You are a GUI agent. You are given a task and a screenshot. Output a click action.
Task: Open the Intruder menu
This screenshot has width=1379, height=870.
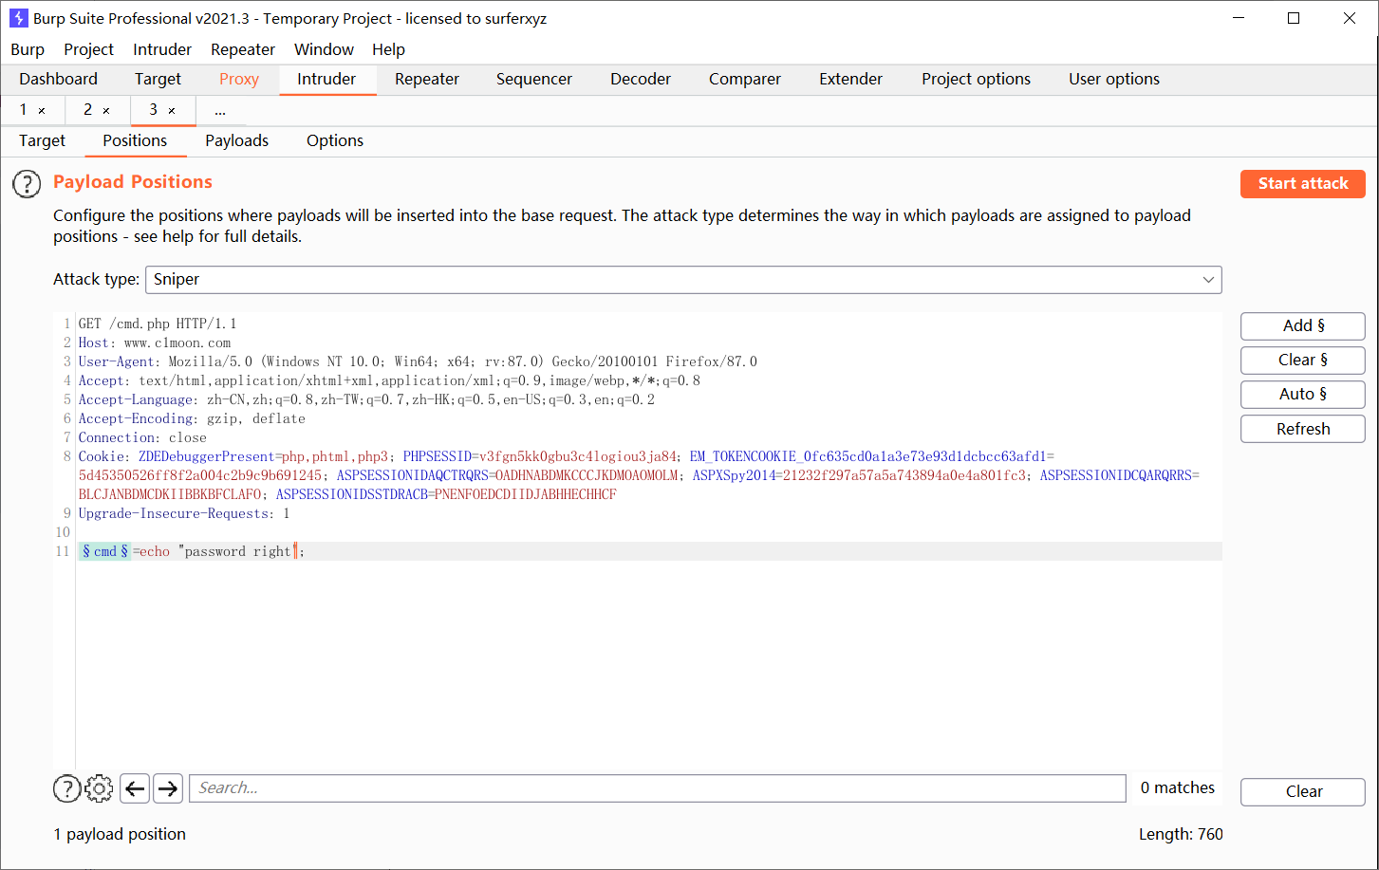coord(162,49)
